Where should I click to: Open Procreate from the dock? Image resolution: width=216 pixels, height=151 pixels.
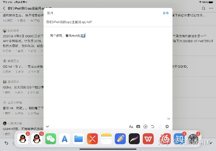point(134,139)
